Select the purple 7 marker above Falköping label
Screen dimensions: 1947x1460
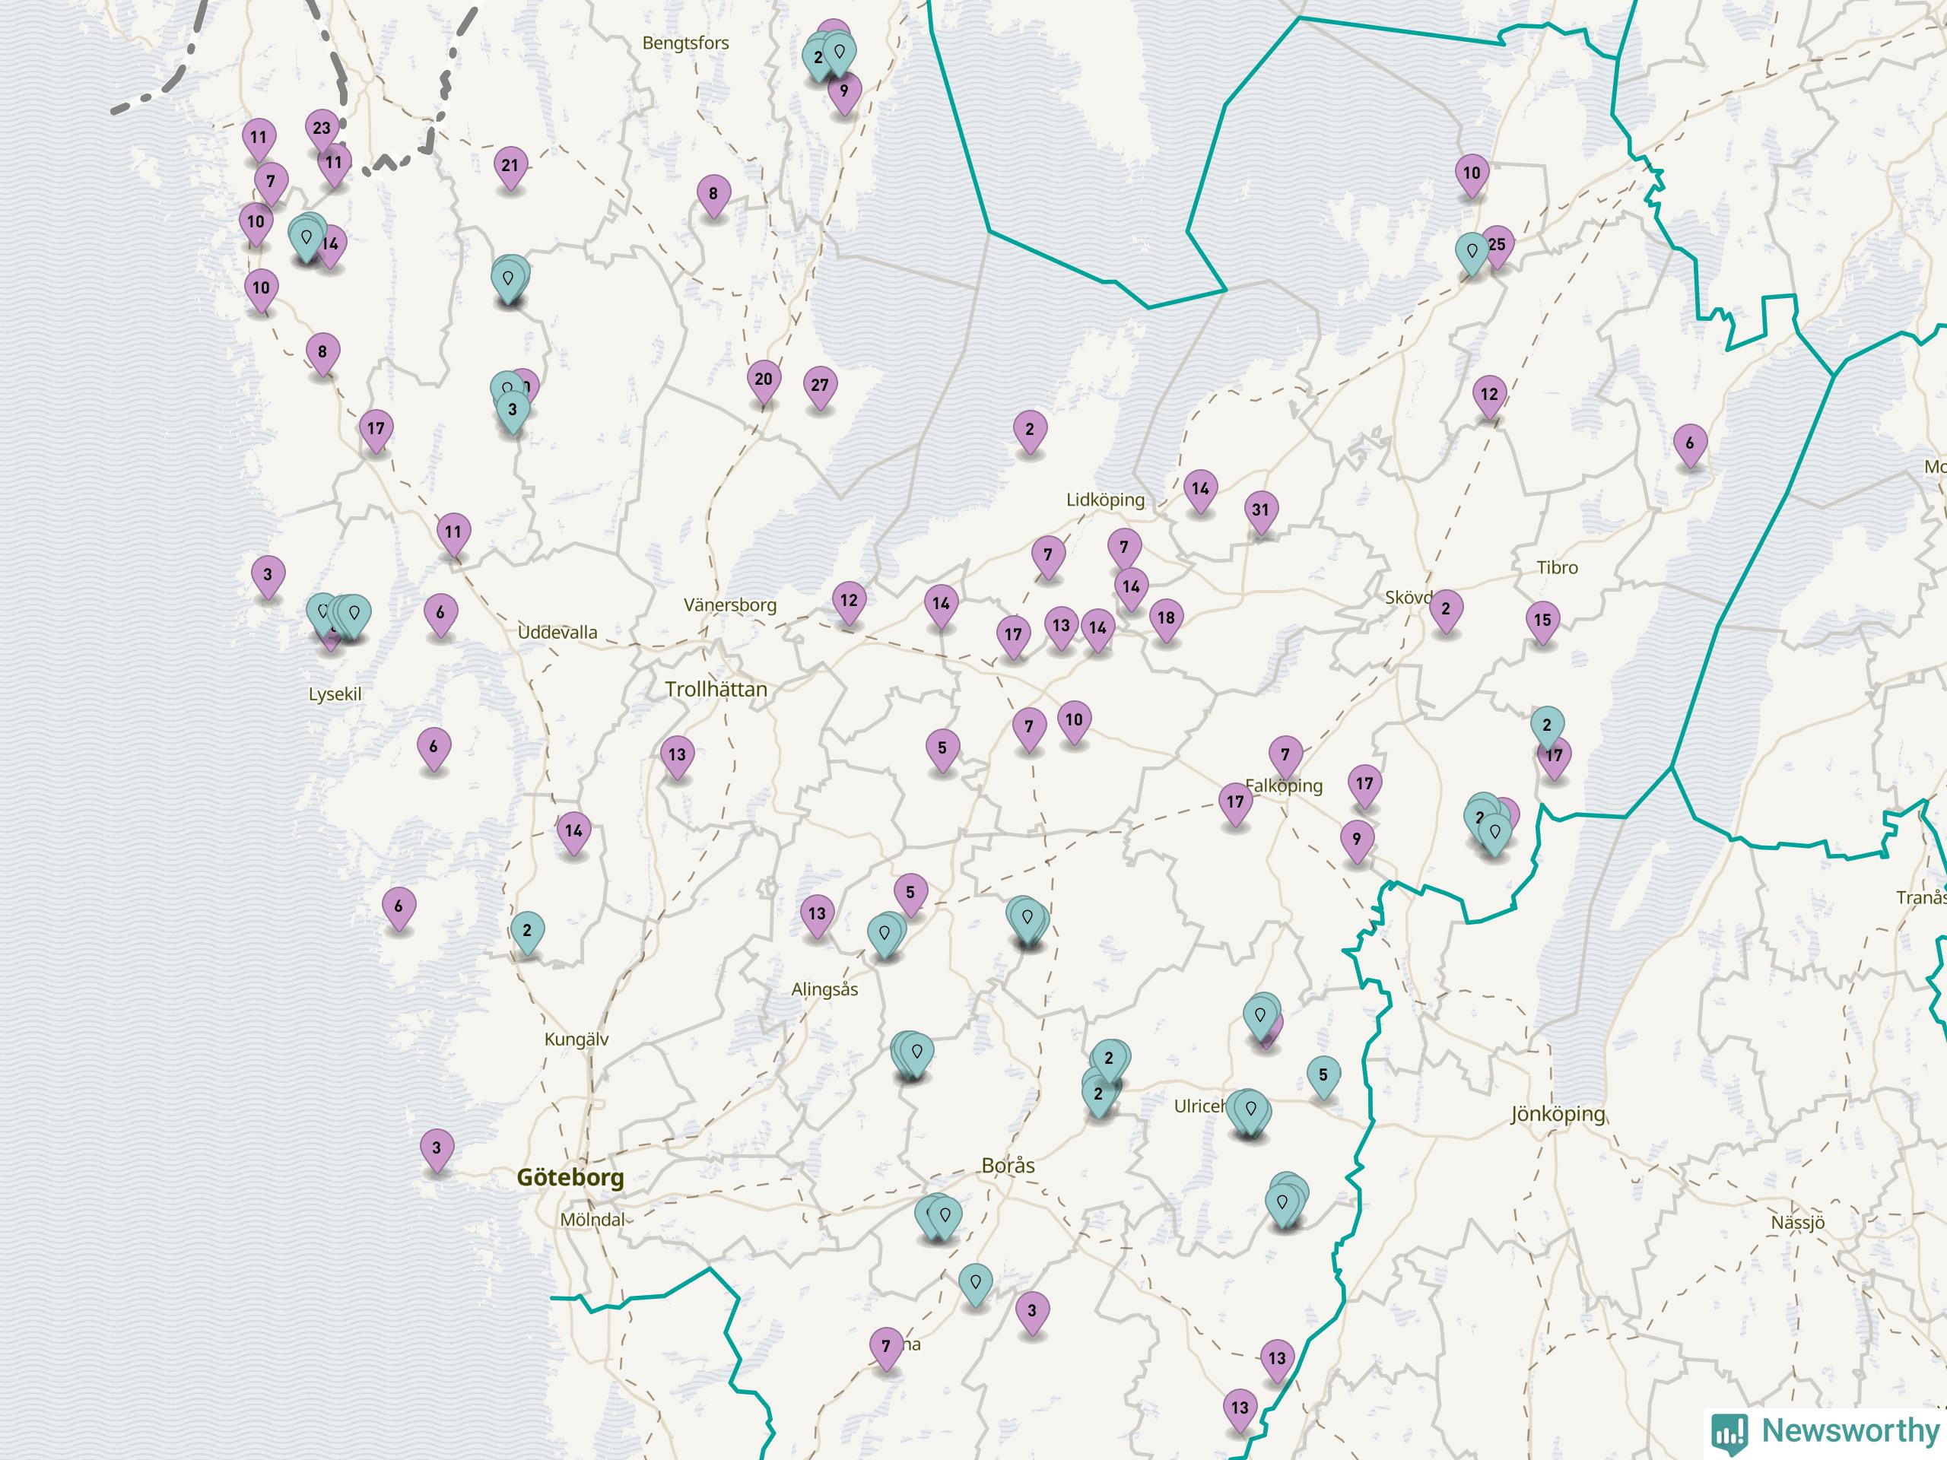coord(1285,756)
